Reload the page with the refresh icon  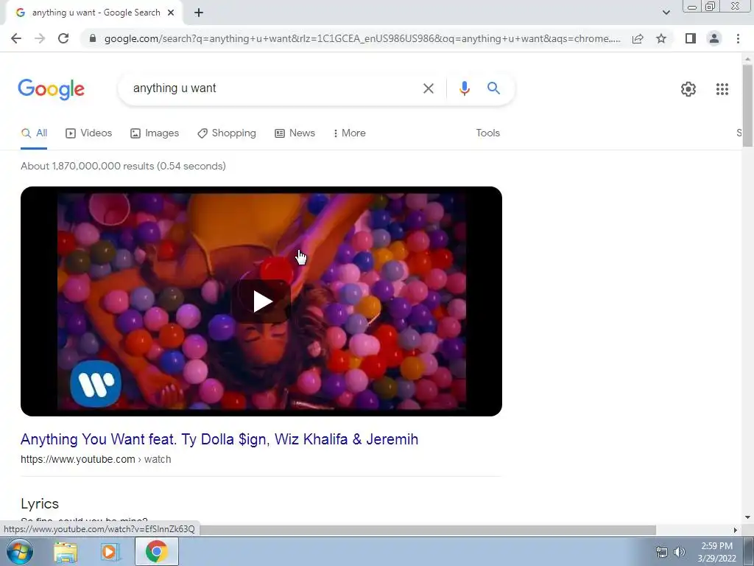tap(63, 38)
